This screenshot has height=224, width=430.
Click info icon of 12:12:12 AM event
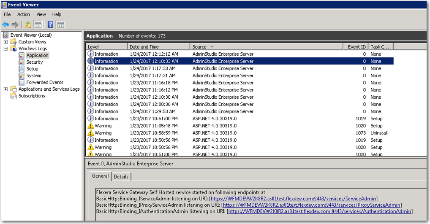point(90,54)
